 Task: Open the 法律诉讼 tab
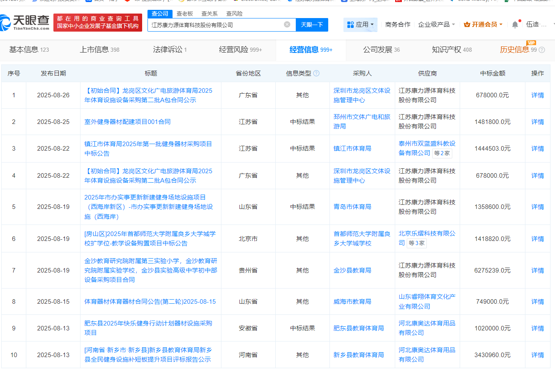(x=170, y=50)
